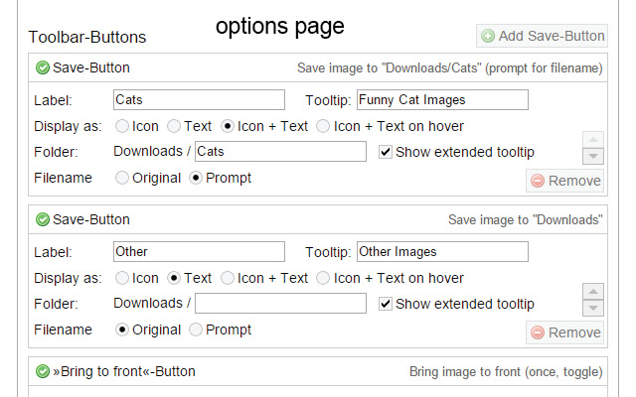Viewport: 636px width, 397px height.
Task: Move the Other save-button up with arrow
Action: pyautogui.click(x=593, y=291)
